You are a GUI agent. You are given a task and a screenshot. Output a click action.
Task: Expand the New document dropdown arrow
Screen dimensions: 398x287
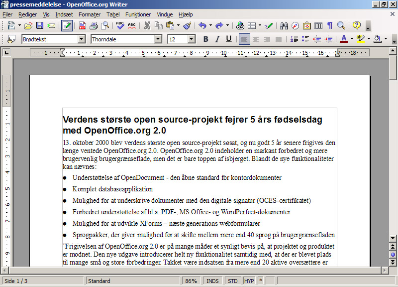click(19, 26)
